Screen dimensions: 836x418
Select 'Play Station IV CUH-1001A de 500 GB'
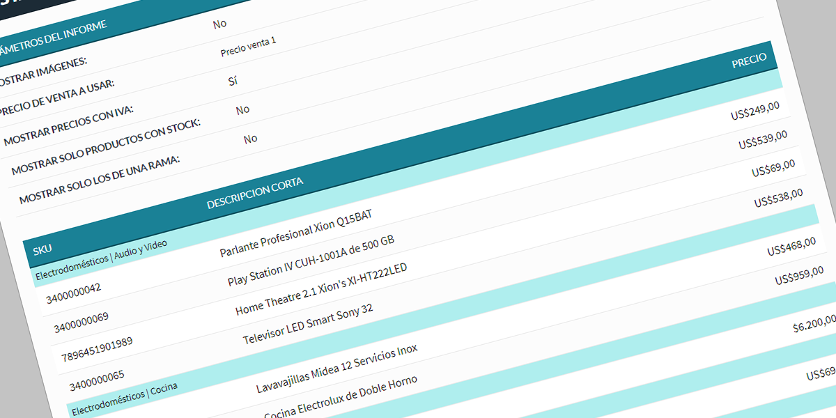coord(311,261)
